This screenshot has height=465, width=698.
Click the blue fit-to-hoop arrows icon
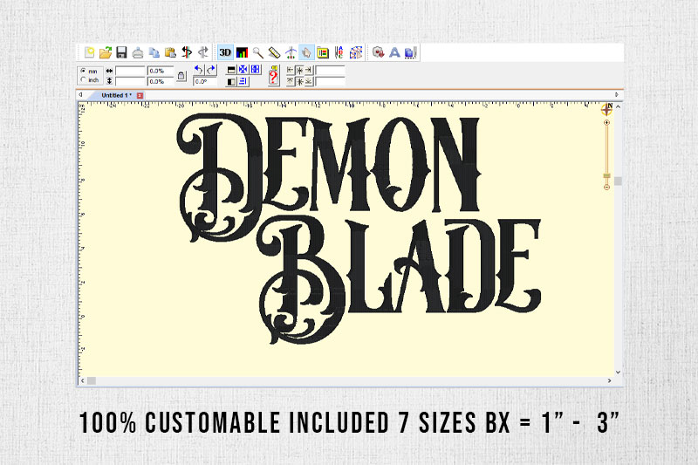(x=255, y=70)
